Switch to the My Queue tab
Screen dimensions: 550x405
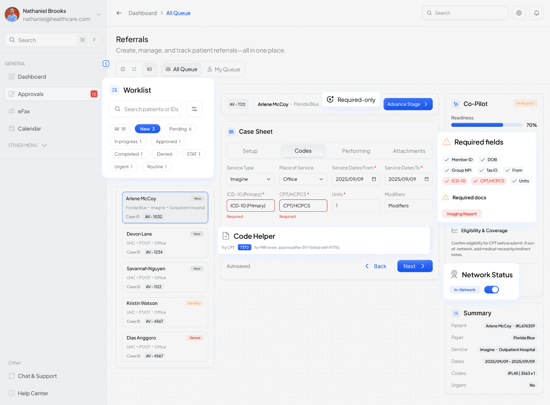click(224, 69)
